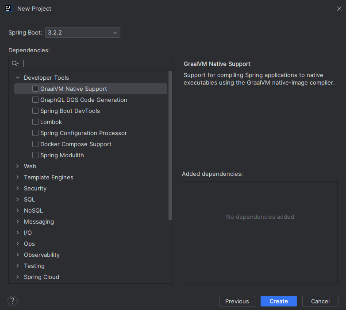Select the Developer Tools label
Viewport: 346px width, 310px height.
click(x=46, y=77)
